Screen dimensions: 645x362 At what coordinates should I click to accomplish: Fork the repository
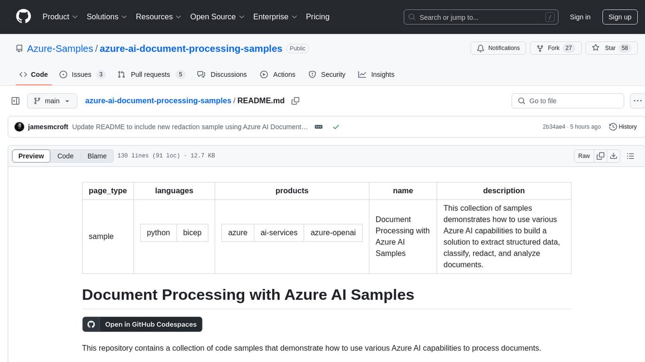555,48
